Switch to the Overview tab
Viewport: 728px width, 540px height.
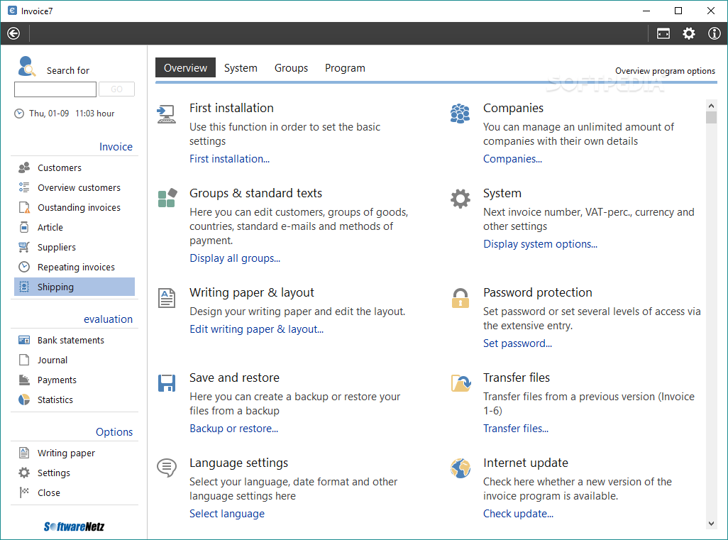[x=185, y=68]
